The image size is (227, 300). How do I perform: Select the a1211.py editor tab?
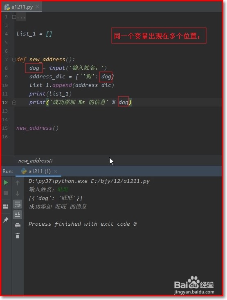click(22, 7)
